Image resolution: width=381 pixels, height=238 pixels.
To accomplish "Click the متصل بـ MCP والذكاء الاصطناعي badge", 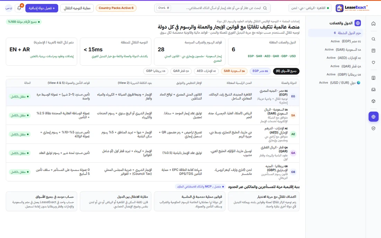I will pos(201,186).
